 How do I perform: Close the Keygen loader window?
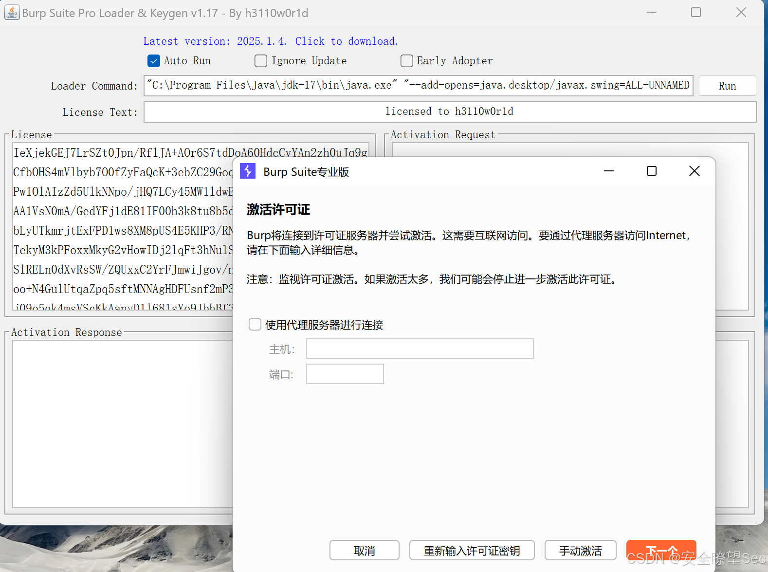click(741, 12)
